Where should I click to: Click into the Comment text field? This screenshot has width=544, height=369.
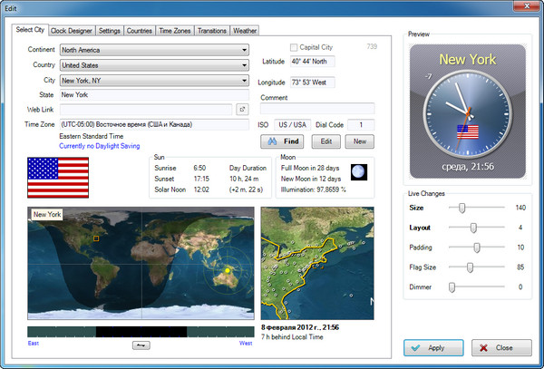pos(316,109)
